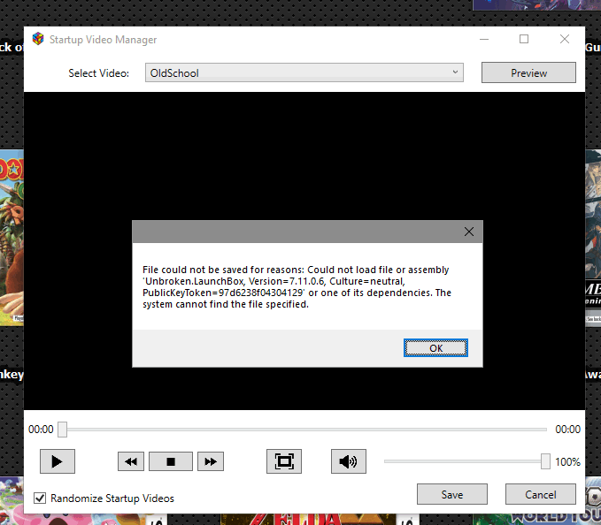Fast forward the video
The height and width of the screenshot is (525, 601).
coord(211,461)
